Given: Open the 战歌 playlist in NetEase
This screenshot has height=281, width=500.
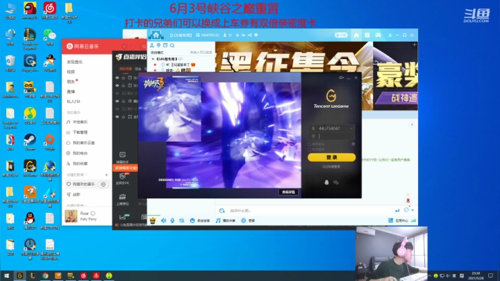Looking at the screenshot, I should click(74, 195).
